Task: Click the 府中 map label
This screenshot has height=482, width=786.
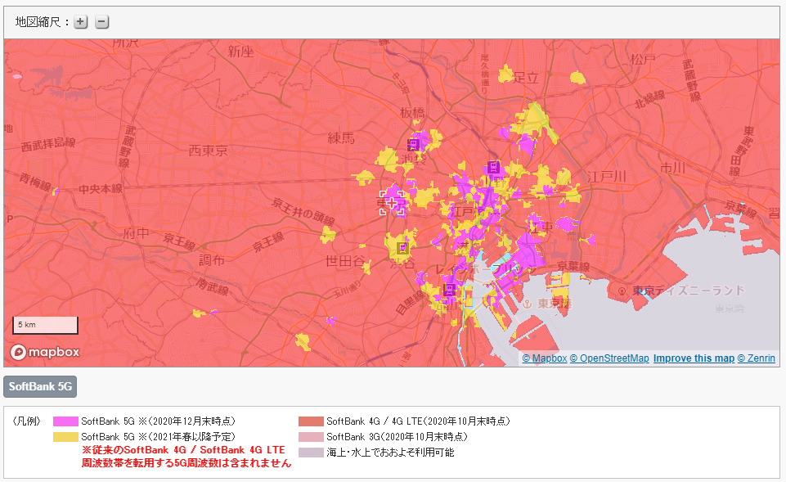Action: click(137, 233)
